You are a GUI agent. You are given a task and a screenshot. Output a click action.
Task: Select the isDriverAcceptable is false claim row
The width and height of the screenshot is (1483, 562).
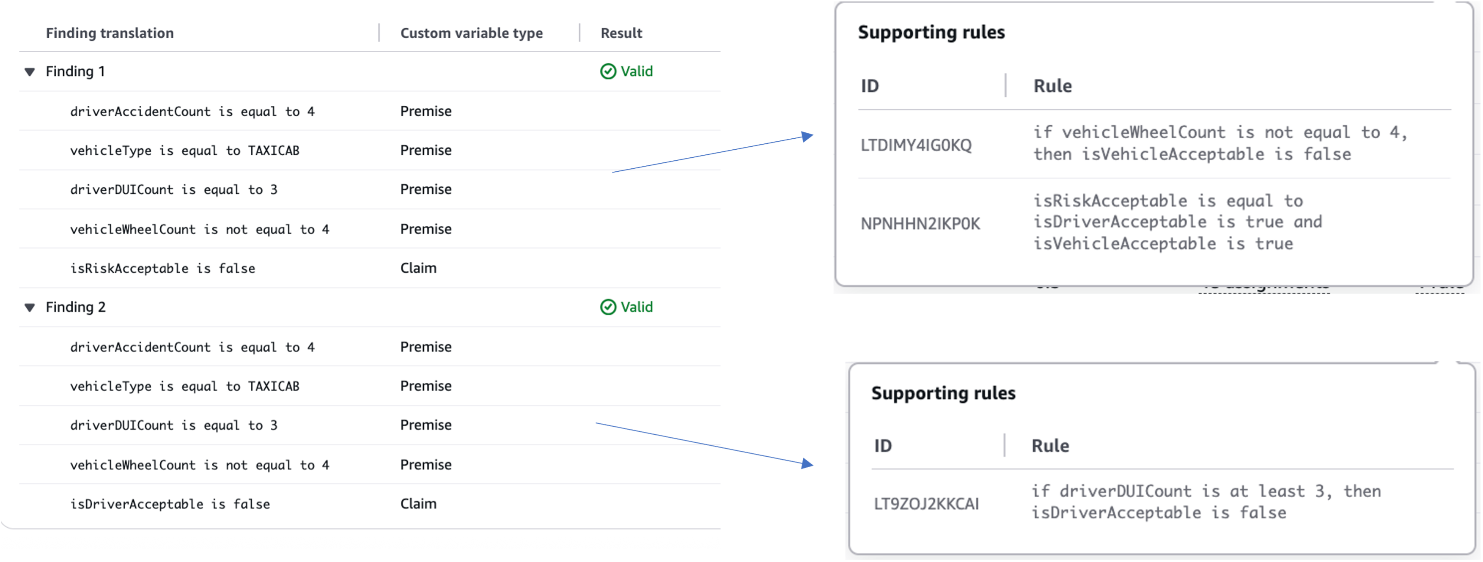(170, 504)
